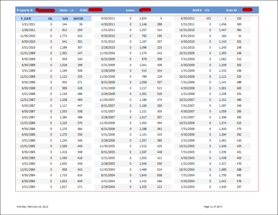Select the 2/29/2004 date cell
Image resolution: width=278 pixels, height=215 pixels.
108,187
